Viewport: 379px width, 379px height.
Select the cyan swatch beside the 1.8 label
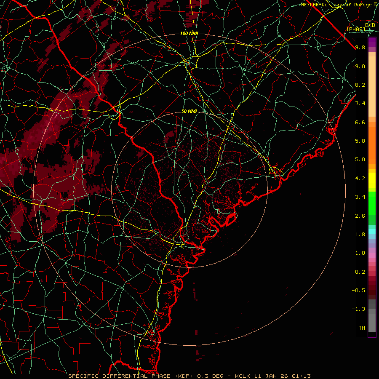point(372,232)
